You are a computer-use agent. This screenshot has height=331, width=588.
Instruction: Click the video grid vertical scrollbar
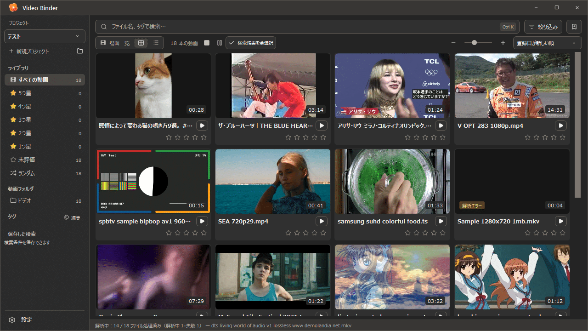[x=578, y=125]
